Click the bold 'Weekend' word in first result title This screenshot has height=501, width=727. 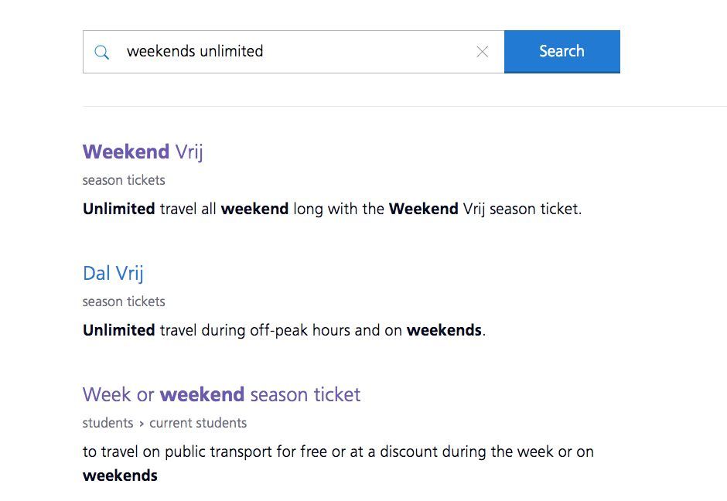click(126, 152)
